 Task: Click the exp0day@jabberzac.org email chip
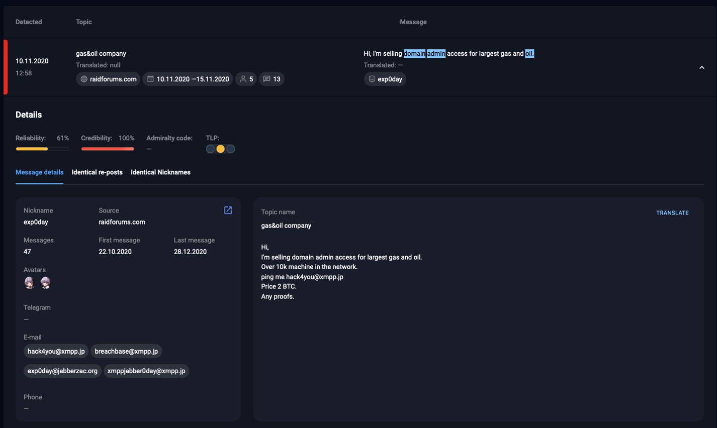click(62, 371)
